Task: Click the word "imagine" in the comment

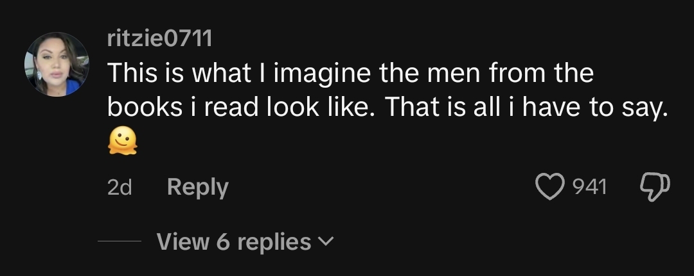Action: 322,73
